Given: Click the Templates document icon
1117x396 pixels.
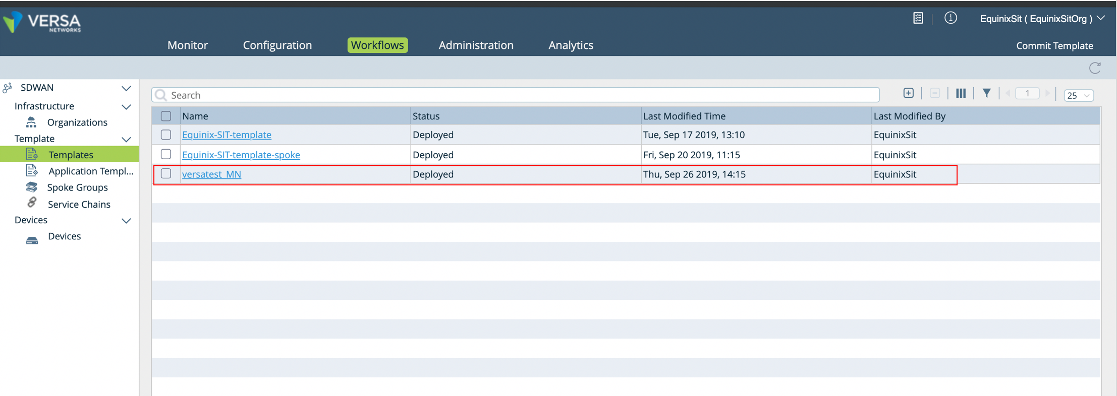Looking at the screenshot, I should click(32, 154).
